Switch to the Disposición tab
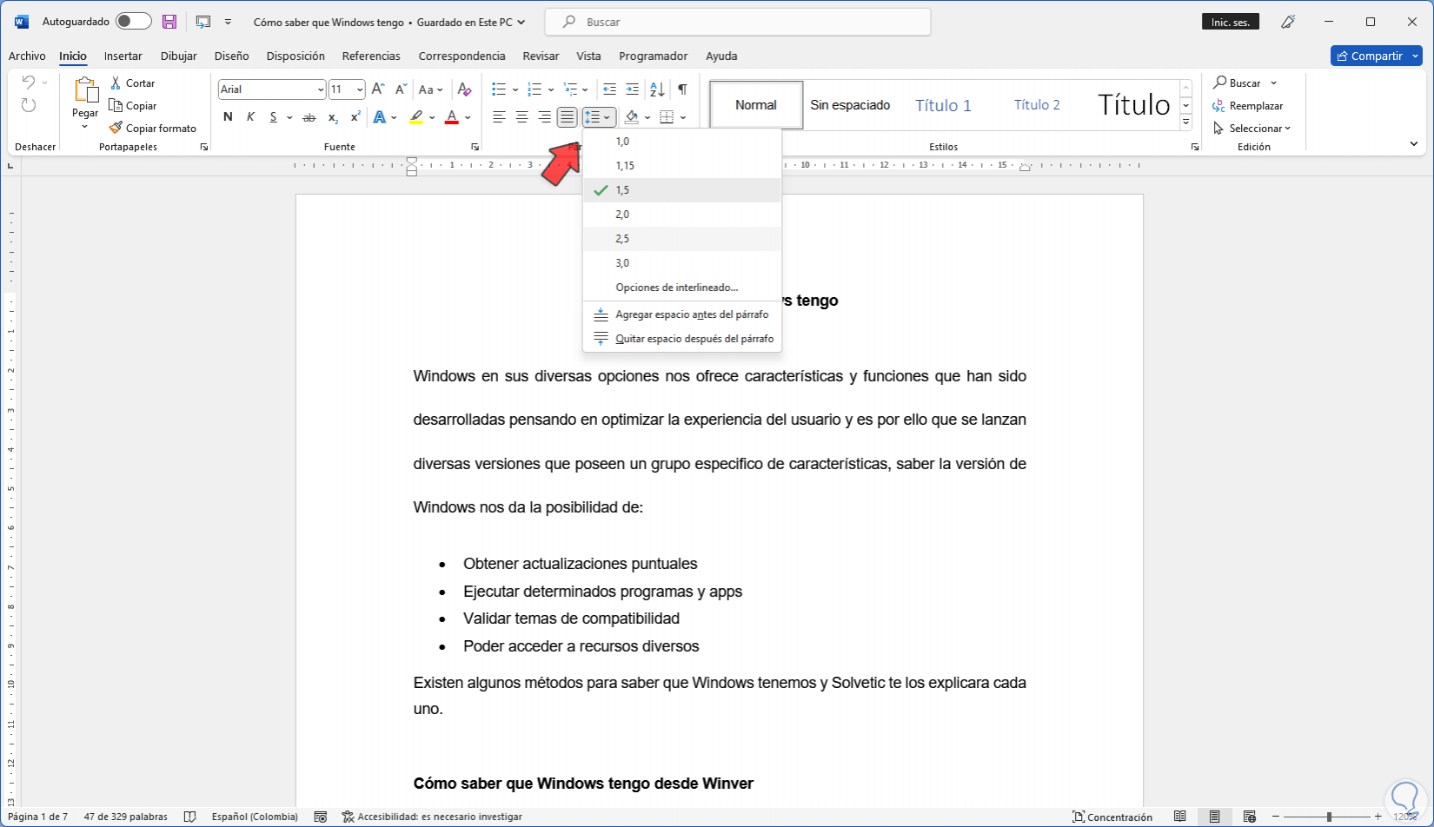Image resolution: width=1434 pixels, height=827 pixels. (x=295, y=56)
